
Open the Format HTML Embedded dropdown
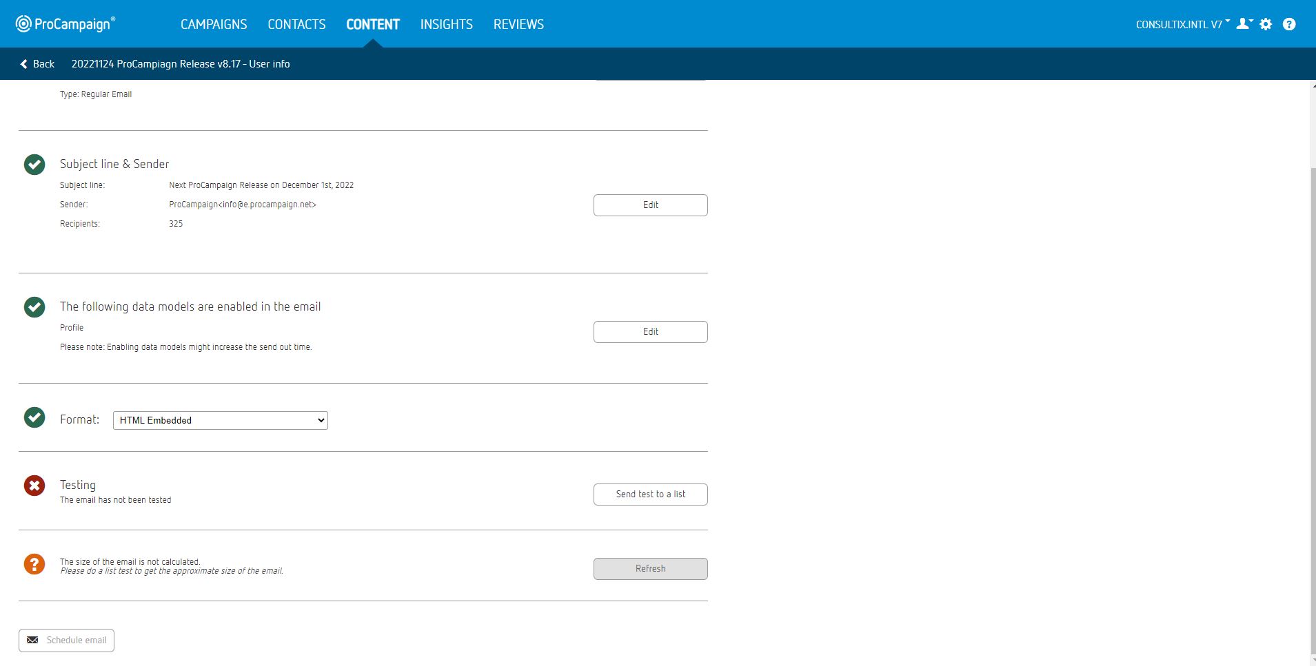pos(221,420)
